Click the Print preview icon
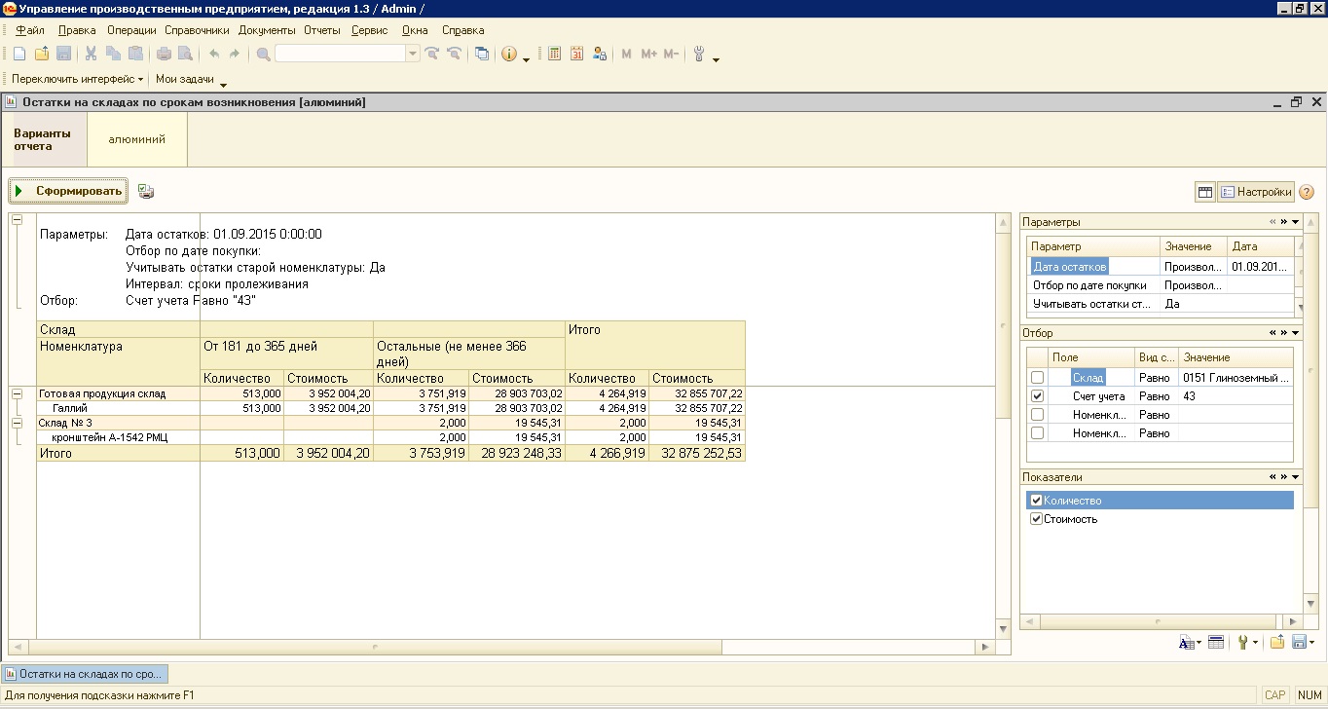 point(185,55)
